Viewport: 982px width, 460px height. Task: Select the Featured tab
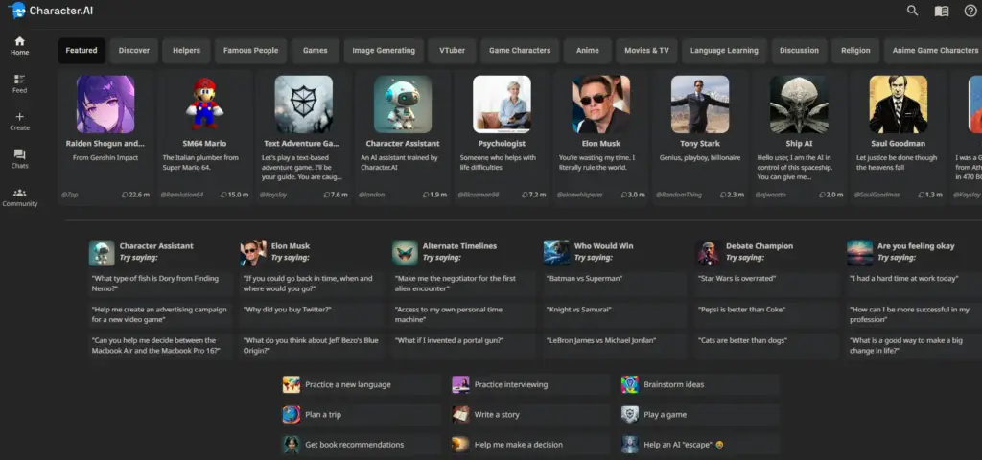coord(82,51)
